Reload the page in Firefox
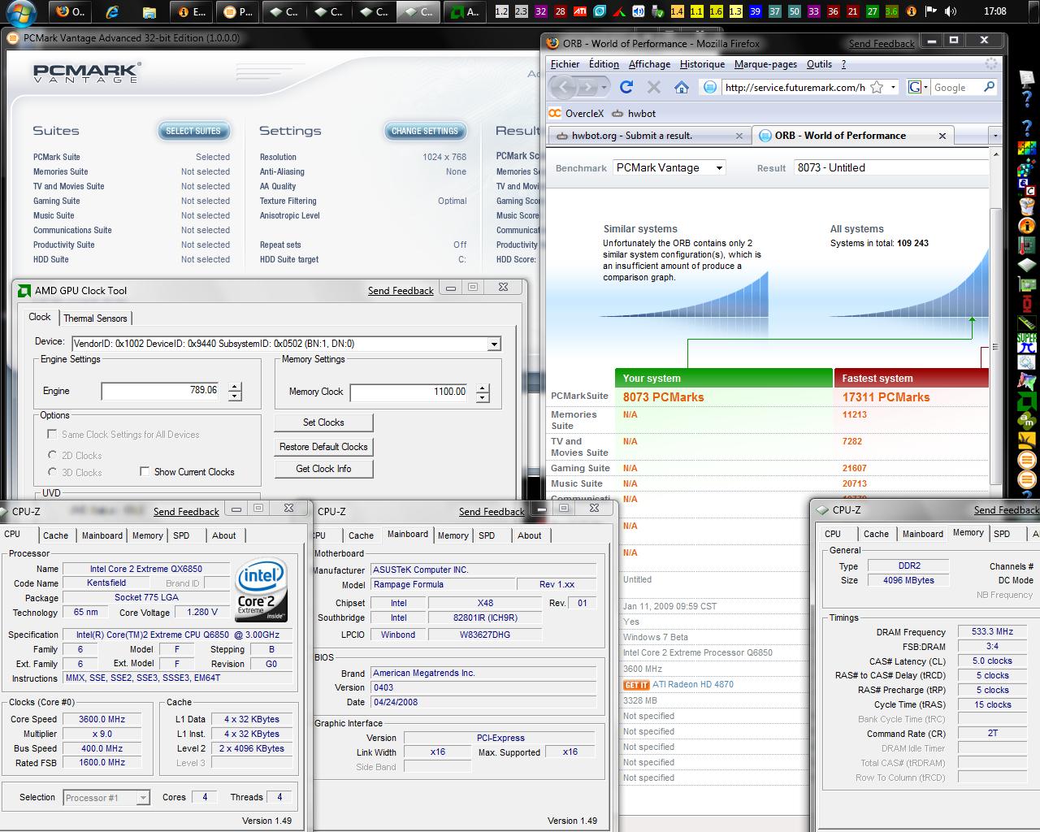1040x832 pixels. point(626,87)
